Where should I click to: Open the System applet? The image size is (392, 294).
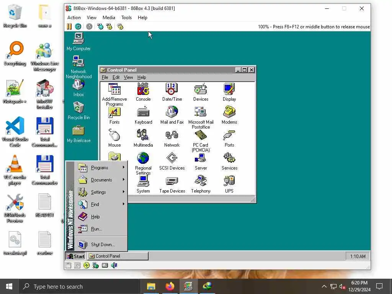(x=143, y=184)
